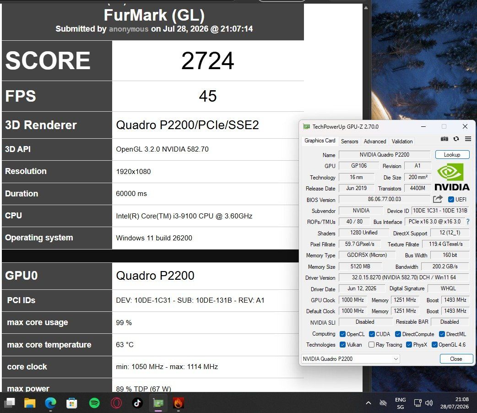This screenshot has height=413, width=477.
Task: Open Opera browser from the taskbar
Action: tap(116, 403)
